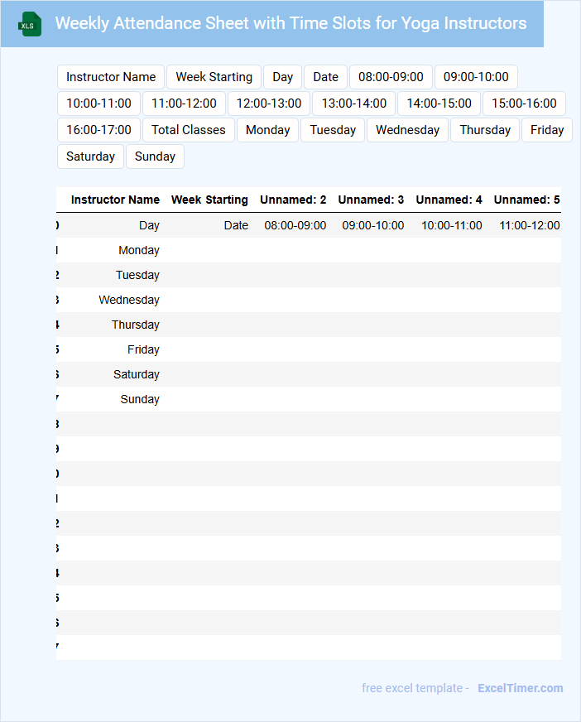Screen dimensions: 581x722
Task: Select the 11:00-12:00 table cell
Action: (530, 225)
